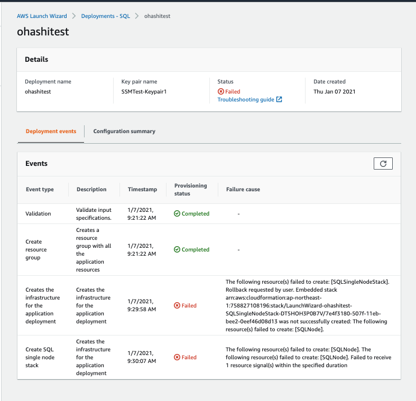Navigate to Deployments - SQL breadcrumb
The height and width of the screenshot is (401, 416).
click(x=106, y=16)
